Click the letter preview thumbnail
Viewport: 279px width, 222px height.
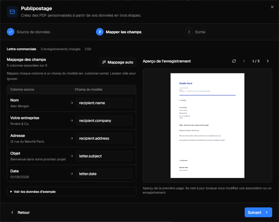point(207,125)
